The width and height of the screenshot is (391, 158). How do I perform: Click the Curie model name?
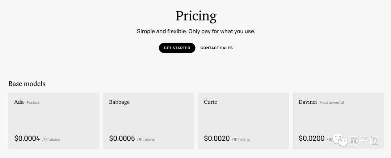pyautogui.click(x=210, y=102)
